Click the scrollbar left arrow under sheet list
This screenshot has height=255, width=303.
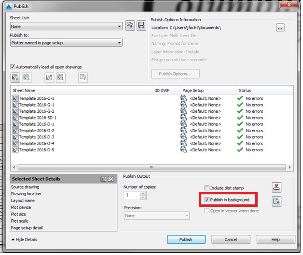(14, 167)
